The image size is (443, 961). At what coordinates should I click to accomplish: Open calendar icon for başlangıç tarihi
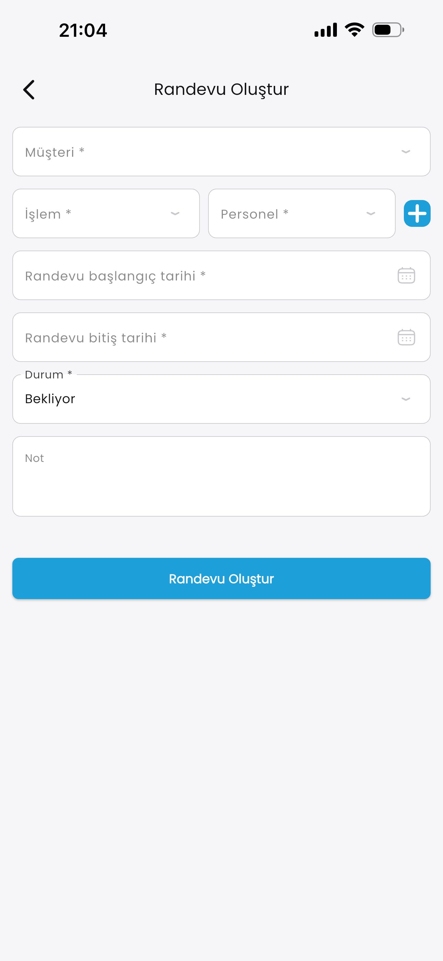pos(406,276)
